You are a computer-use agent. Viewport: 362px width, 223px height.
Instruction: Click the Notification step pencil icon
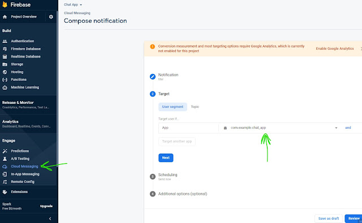(x=153, y=77)
